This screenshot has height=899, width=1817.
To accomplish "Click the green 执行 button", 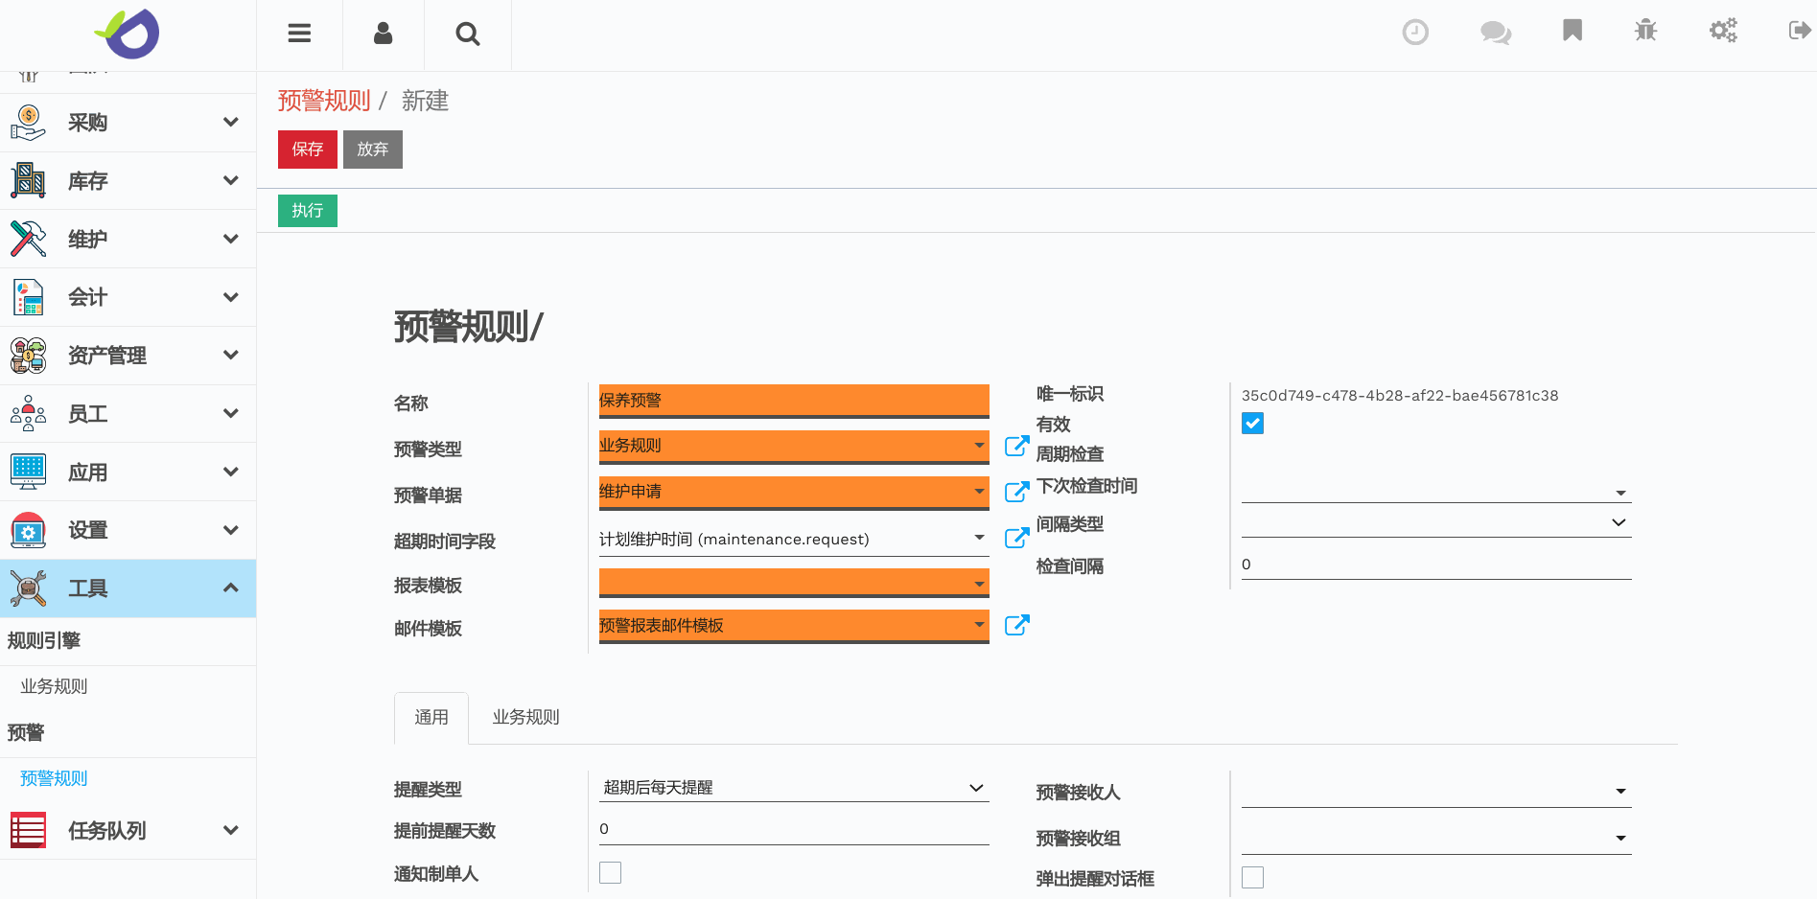I will [x=307, y=211].
